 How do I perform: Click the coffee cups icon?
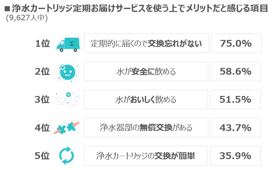[67, 99]
